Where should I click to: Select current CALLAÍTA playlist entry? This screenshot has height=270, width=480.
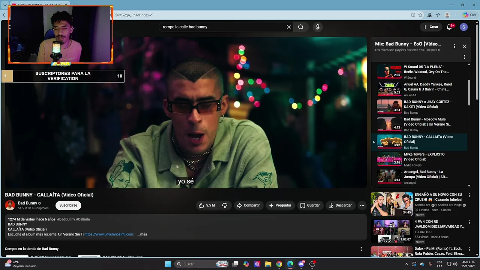[419, 142]
